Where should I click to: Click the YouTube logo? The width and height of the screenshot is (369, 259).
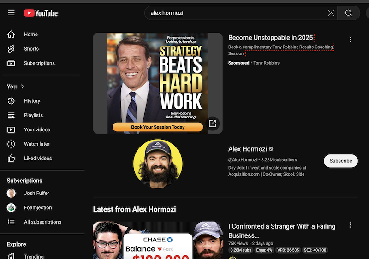(x=41, y=13)
